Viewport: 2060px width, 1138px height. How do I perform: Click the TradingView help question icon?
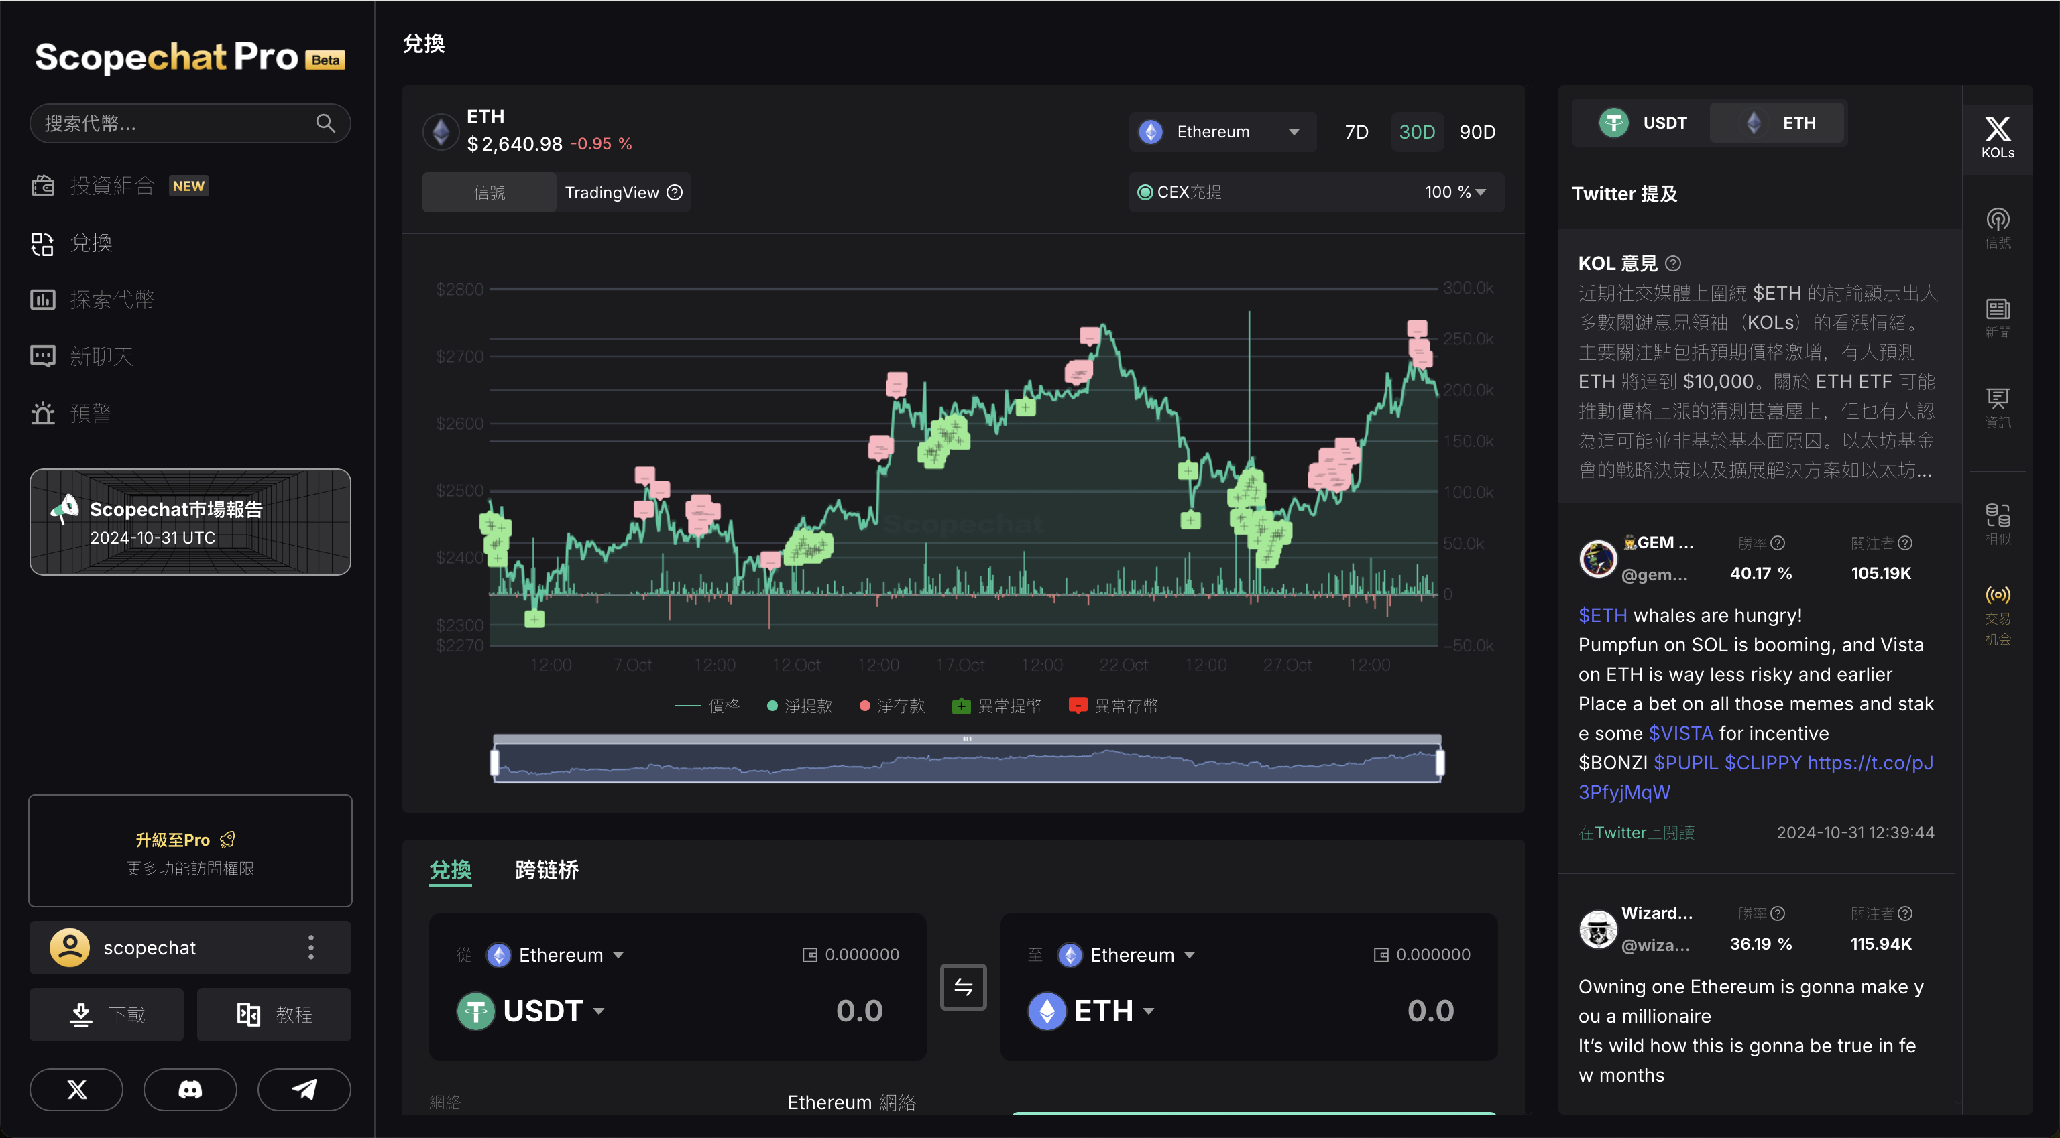point(674,192)
